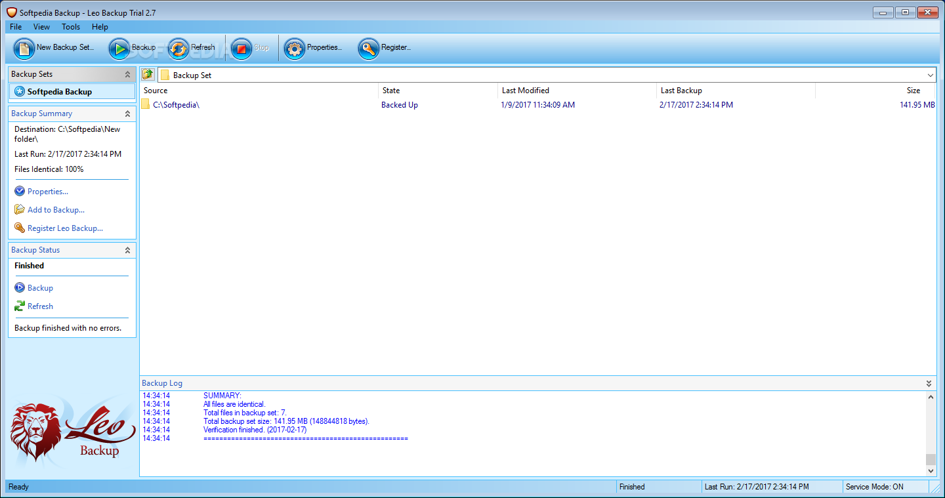This screenshot has width=945, height=498.
Task: Click the Register Leo Backup... link
Action: pyautogui.click(x=65, y=228)
